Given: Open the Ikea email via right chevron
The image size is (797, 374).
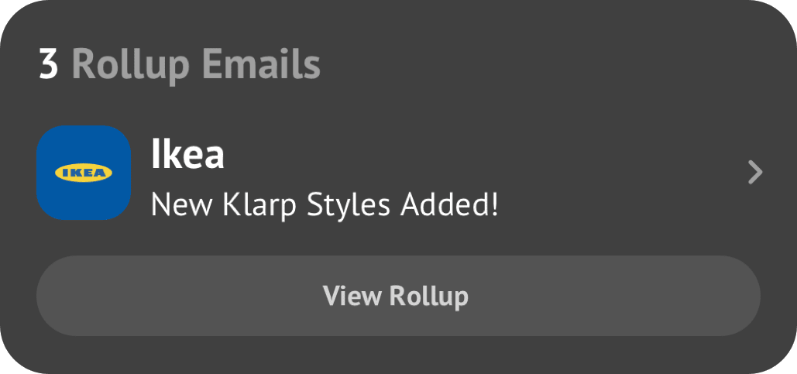Looking at the screenshot, I should pyautogui.click(x=755, y=173).
